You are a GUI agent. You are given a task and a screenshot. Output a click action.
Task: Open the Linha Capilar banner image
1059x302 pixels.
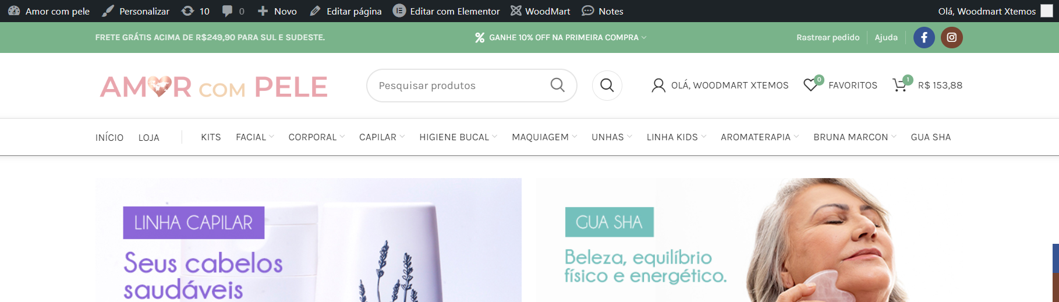[309, 240]
